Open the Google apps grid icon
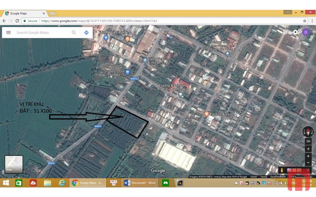Image resolution: width=316 pixels, height=197 pixels. [285, 32]
